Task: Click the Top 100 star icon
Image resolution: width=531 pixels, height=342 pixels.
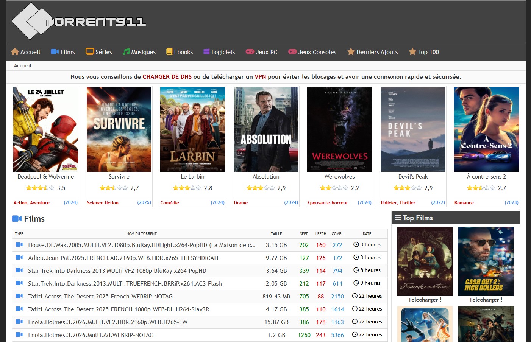Action: 412,52
